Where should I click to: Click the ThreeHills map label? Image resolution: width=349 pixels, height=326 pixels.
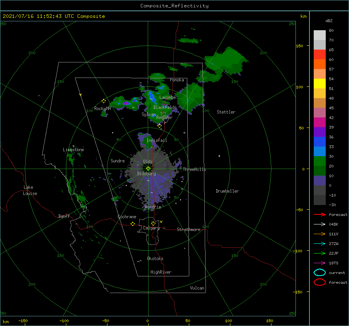[194, 169]
